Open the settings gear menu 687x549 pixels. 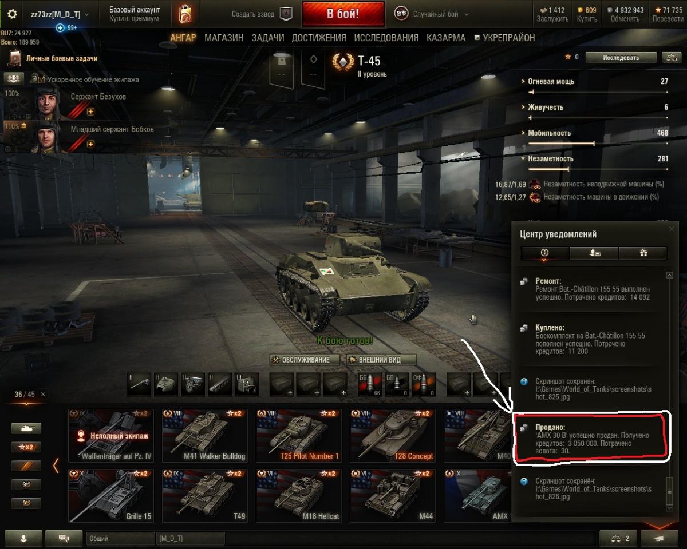(x=12, y=14)
